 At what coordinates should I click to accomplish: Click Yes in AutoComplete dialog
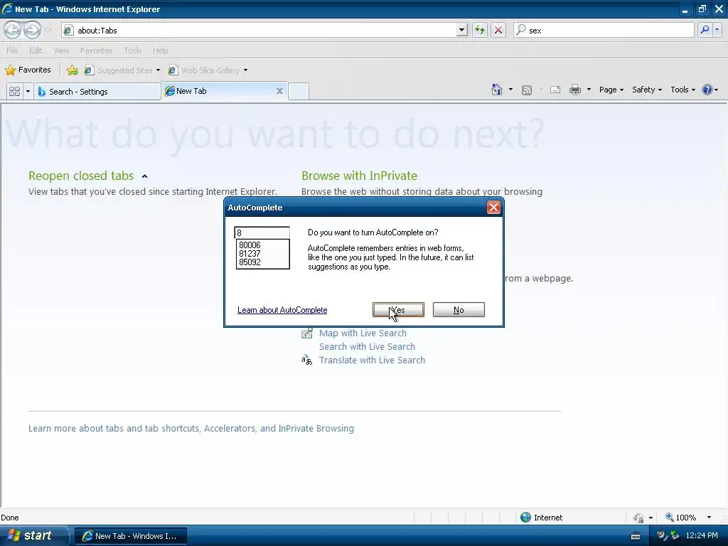398,310
